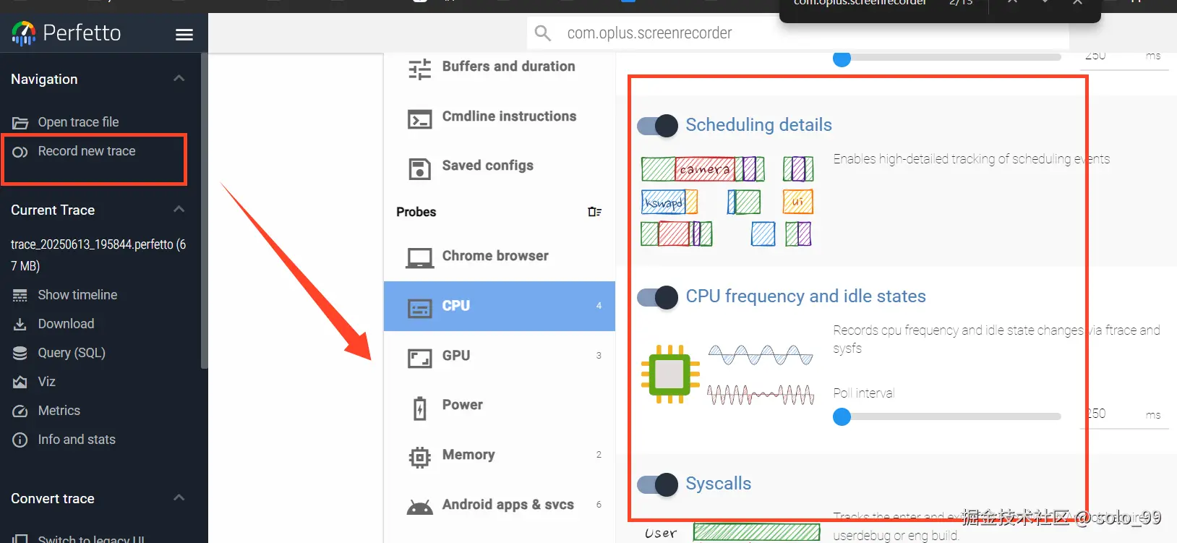Viewport: 1177px width, 543px height.
Task: Collapse the Navigation section
Action: (x=179, y=78)
